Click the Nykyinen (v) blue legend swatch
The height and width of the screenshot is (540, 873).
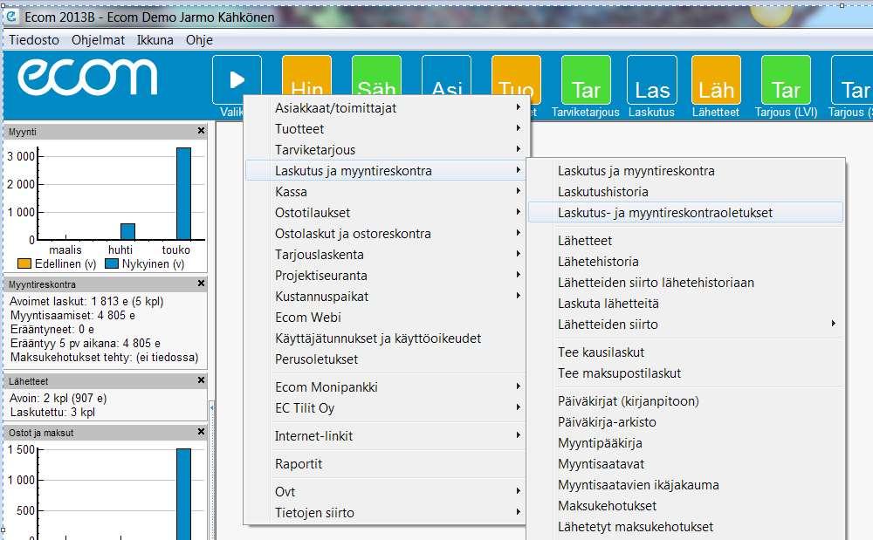point(112,263)
